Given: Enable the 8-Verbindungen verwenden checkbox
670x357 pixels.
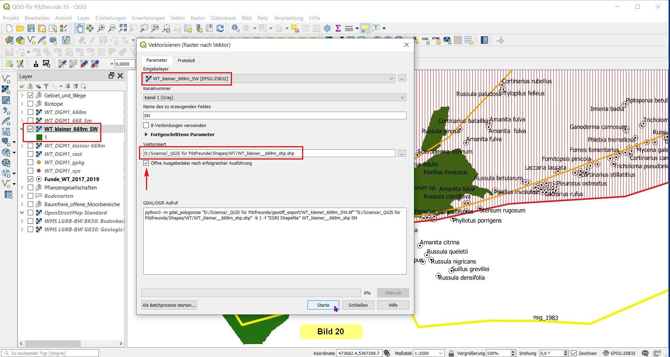Looking at the screenshot, I should [146, 125].
